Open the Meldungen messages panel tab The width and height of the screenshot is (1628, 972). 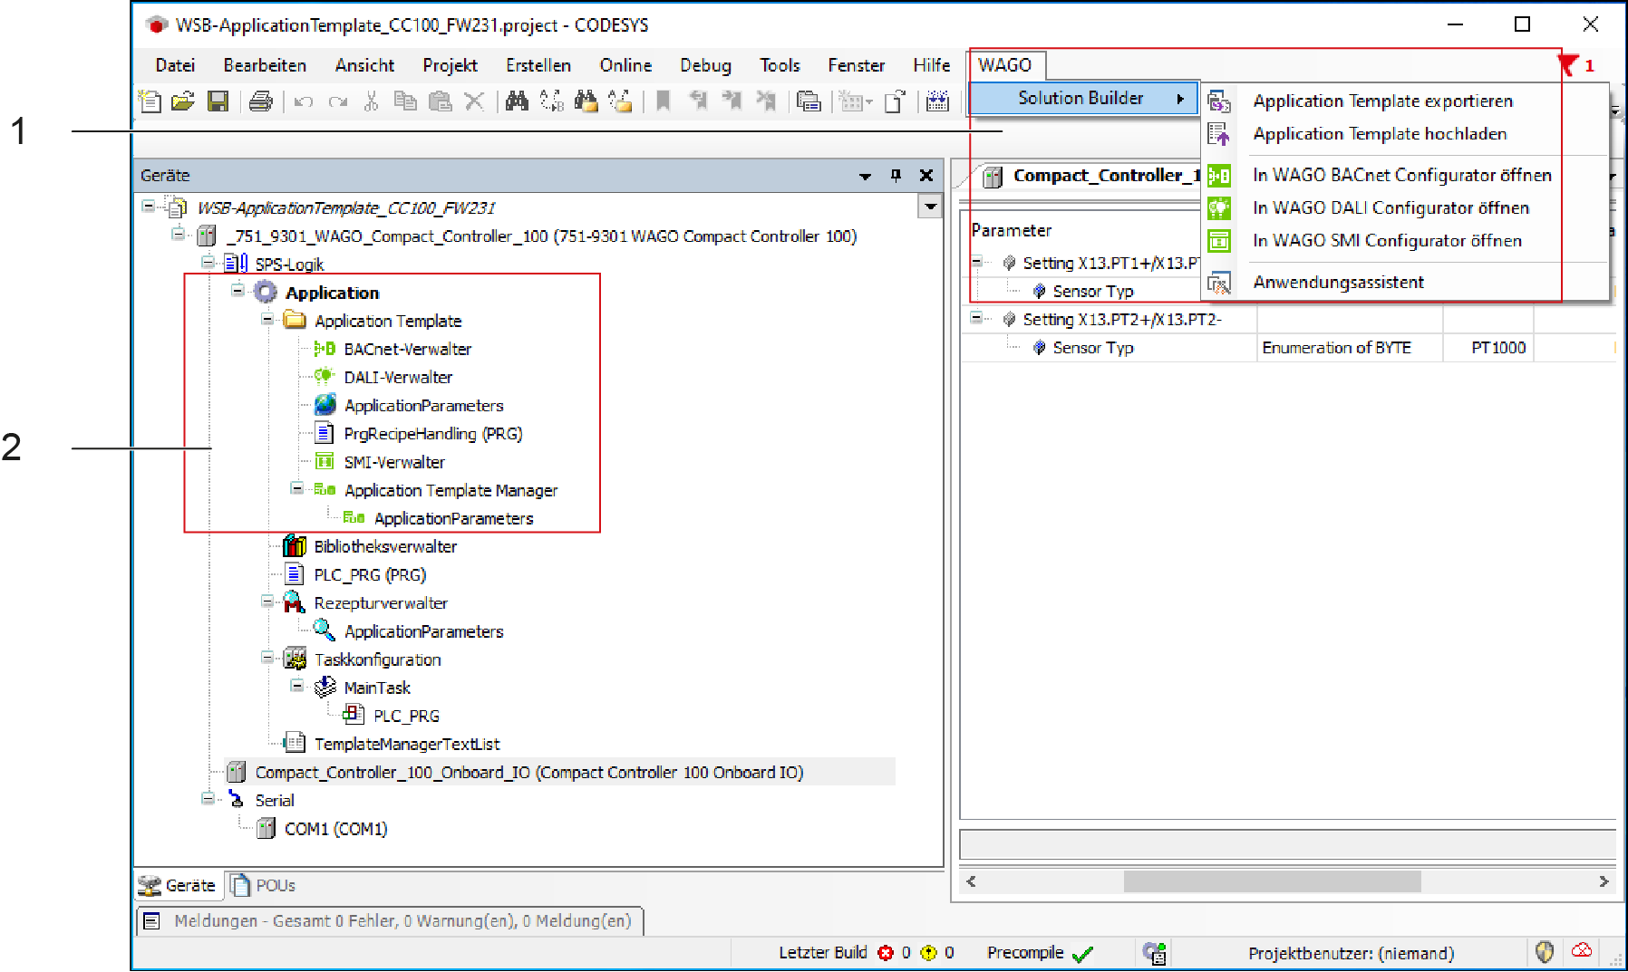pos(390,921)
